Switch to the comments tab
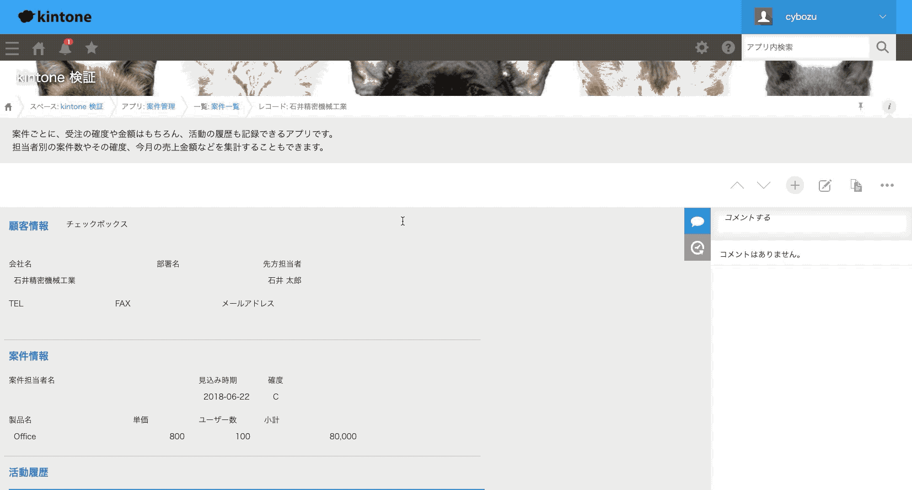Viewport: 912px width, 490px height. [x=697, y=221]
